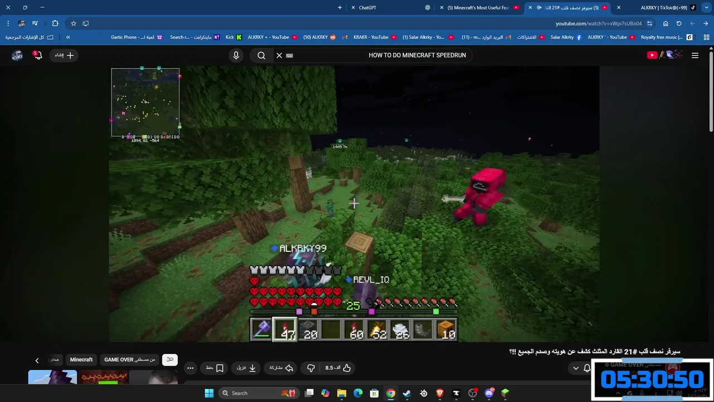The width and height of the screenshot is (714, 402).
Task: Expand hidden bookmarks chevron
Action: pos(68,37)
